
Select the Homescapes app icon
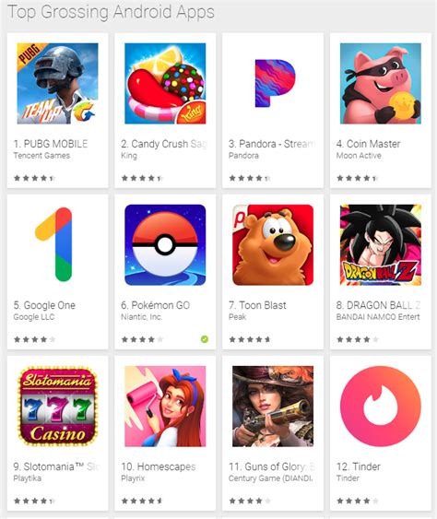pyautogui.click(x=165, y=407)
